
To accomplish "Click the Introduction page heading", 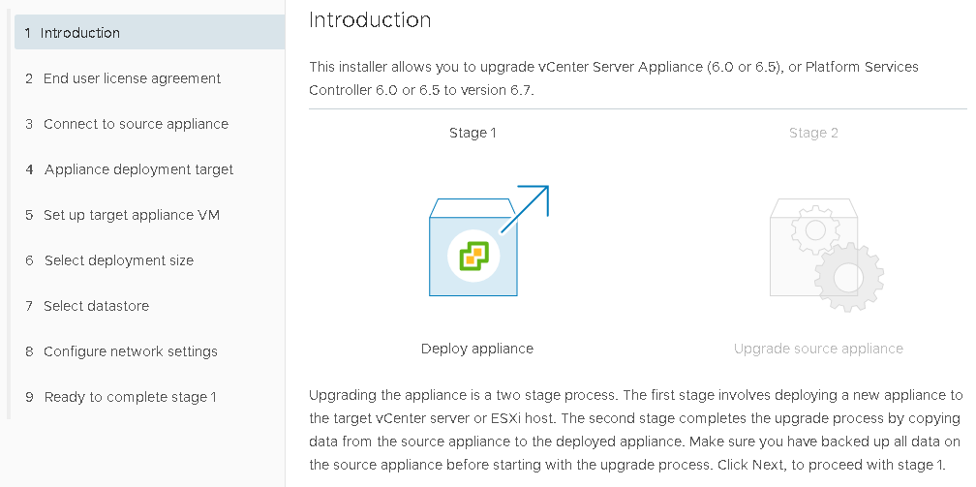I will 370,19.
